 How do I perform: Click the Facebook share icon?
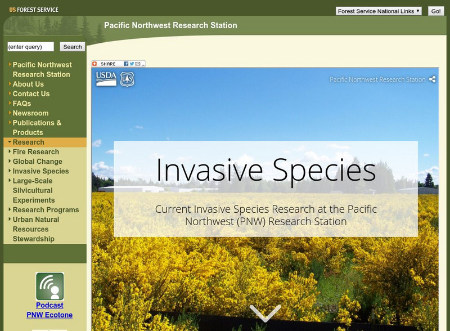coord(126,64)
